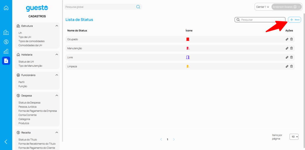Click the global search magnifier icon
Screen dimensions: 305x150
coord(138,7)
